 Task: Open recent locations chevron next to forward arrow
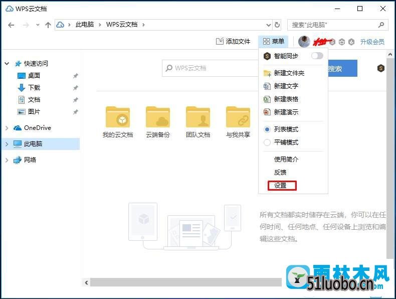coord(38,25)
